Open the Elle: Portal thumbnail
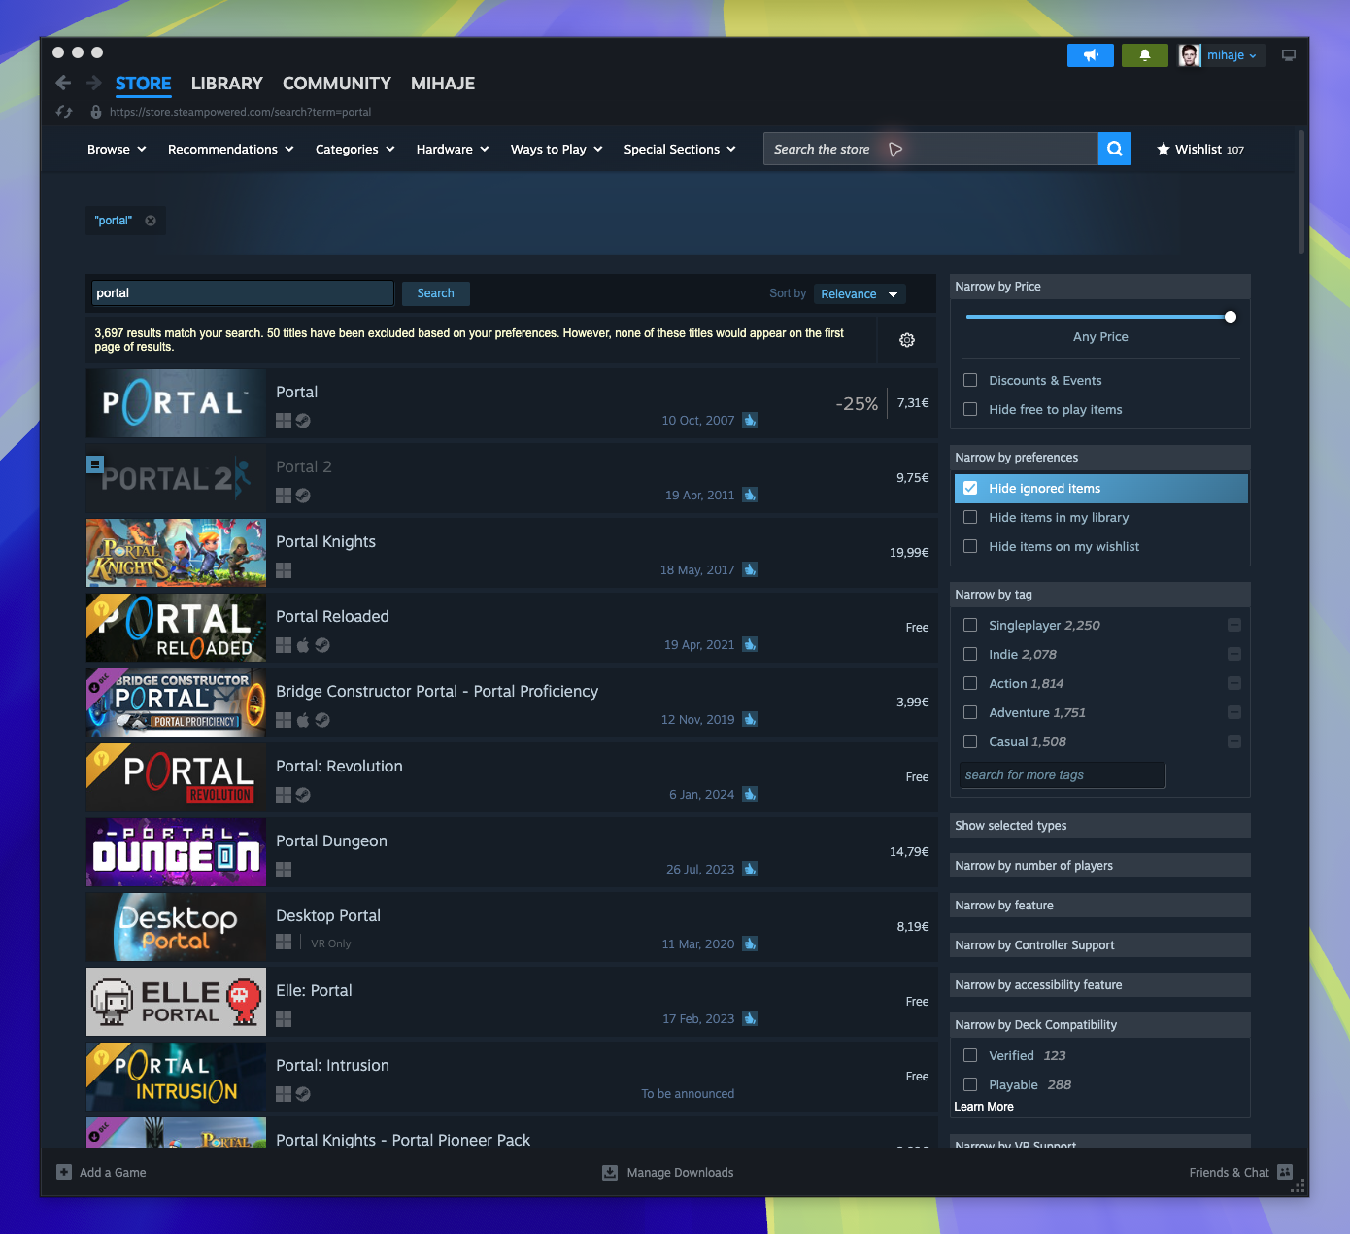 [x=176, y=1002]
